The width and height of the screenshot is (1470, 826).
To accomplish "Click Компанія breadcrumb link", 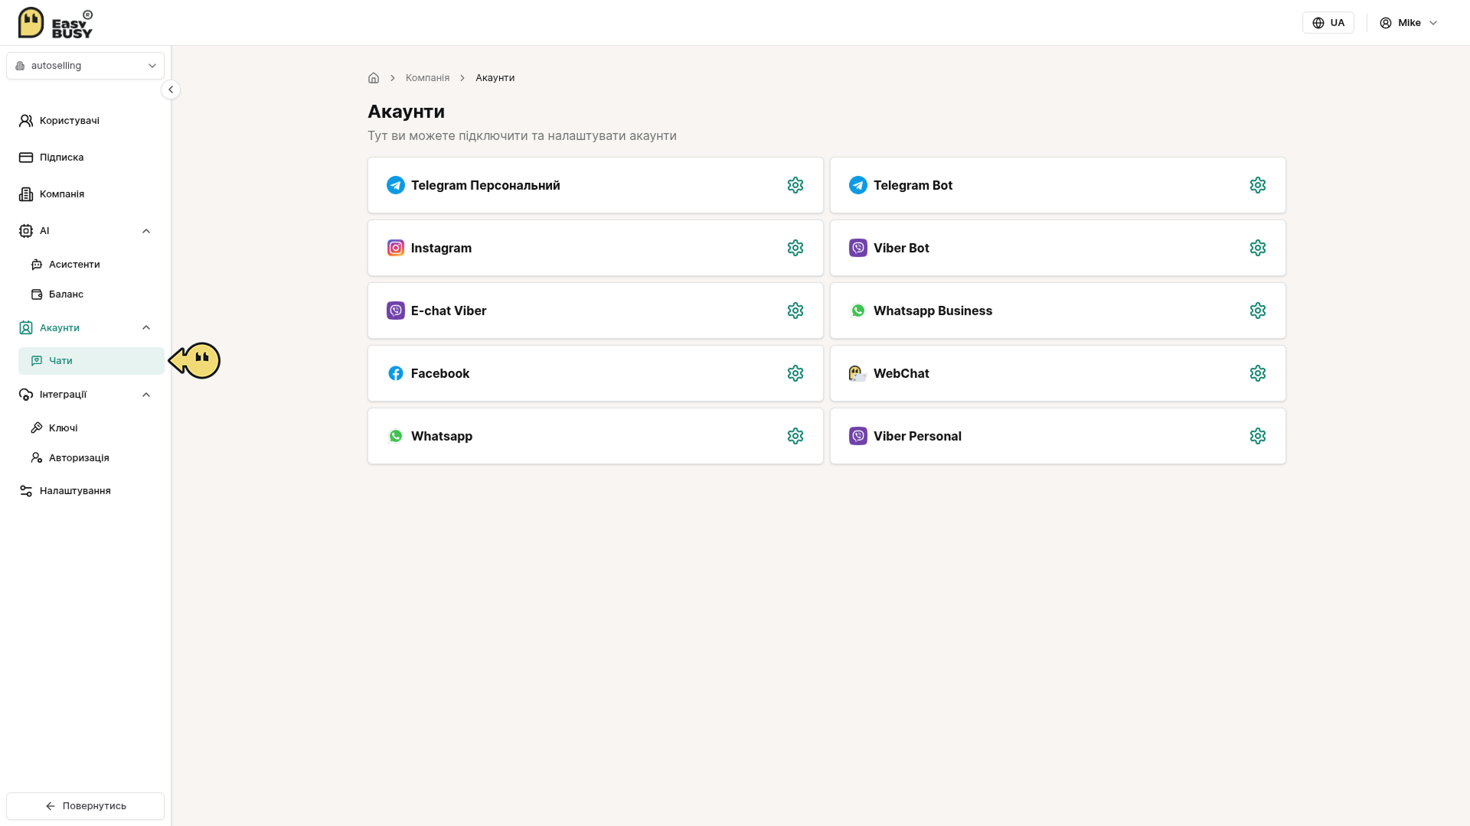I will pos(427,78).
